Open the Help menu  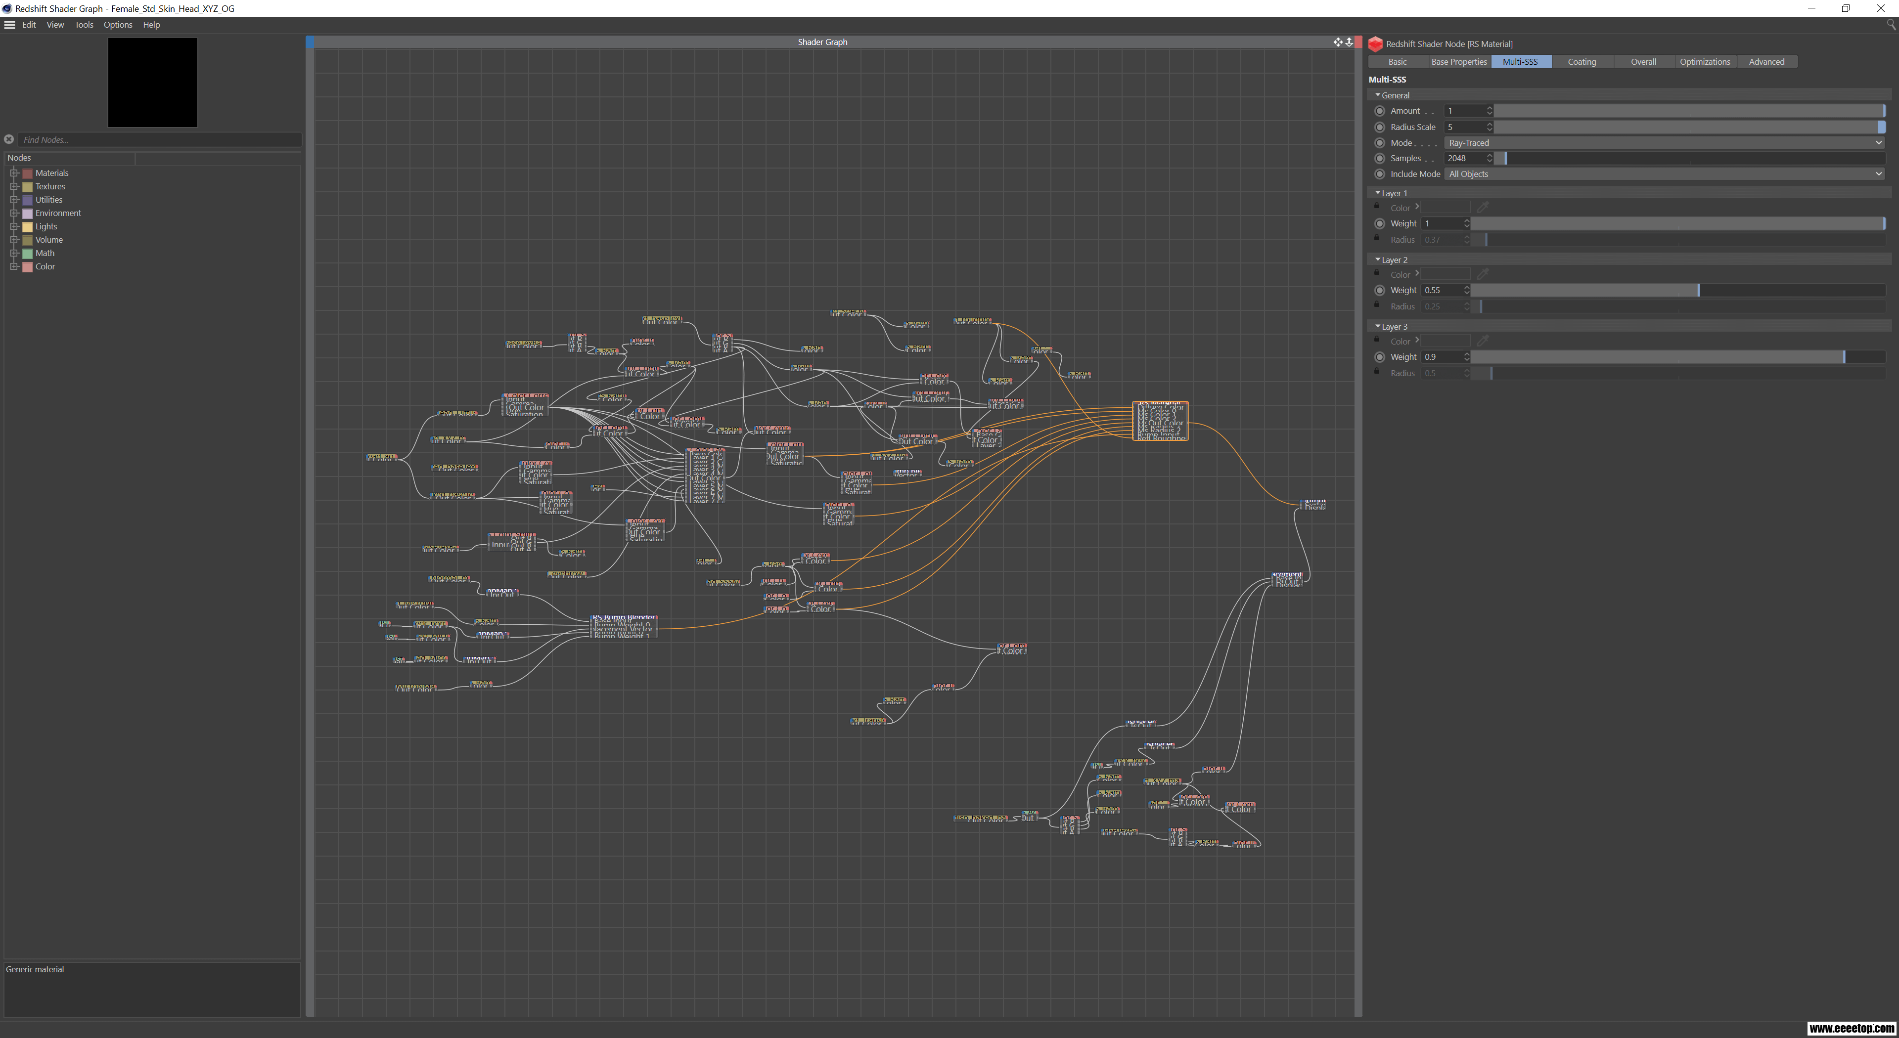click(x=151, y=25)
